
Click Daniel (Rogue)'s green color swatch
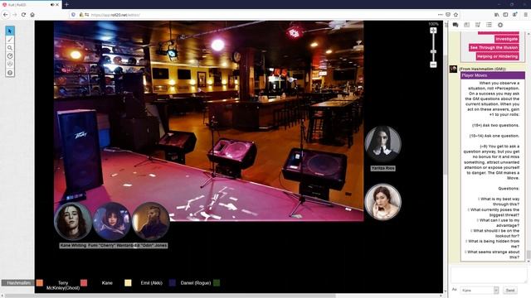point(217,283)
